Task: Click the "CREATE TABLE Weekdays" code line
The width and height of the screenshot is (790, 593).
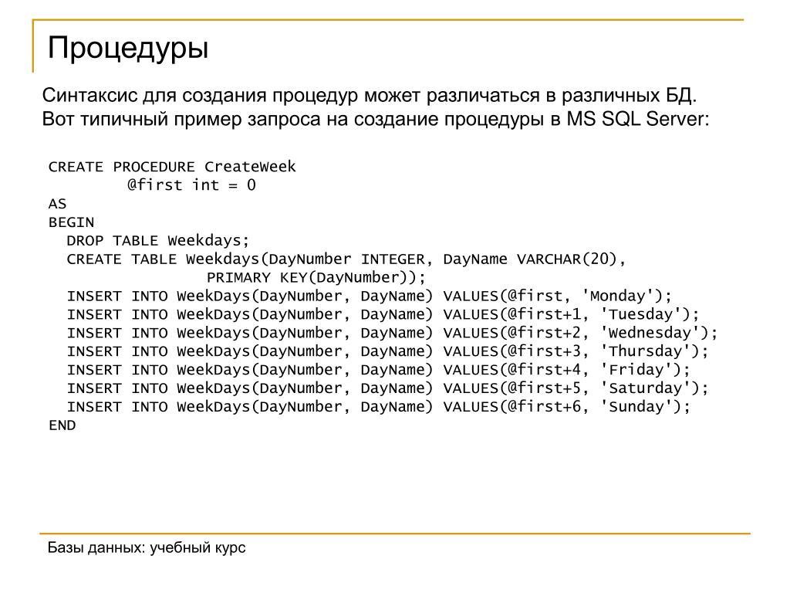Action: (x=346, y=259)
